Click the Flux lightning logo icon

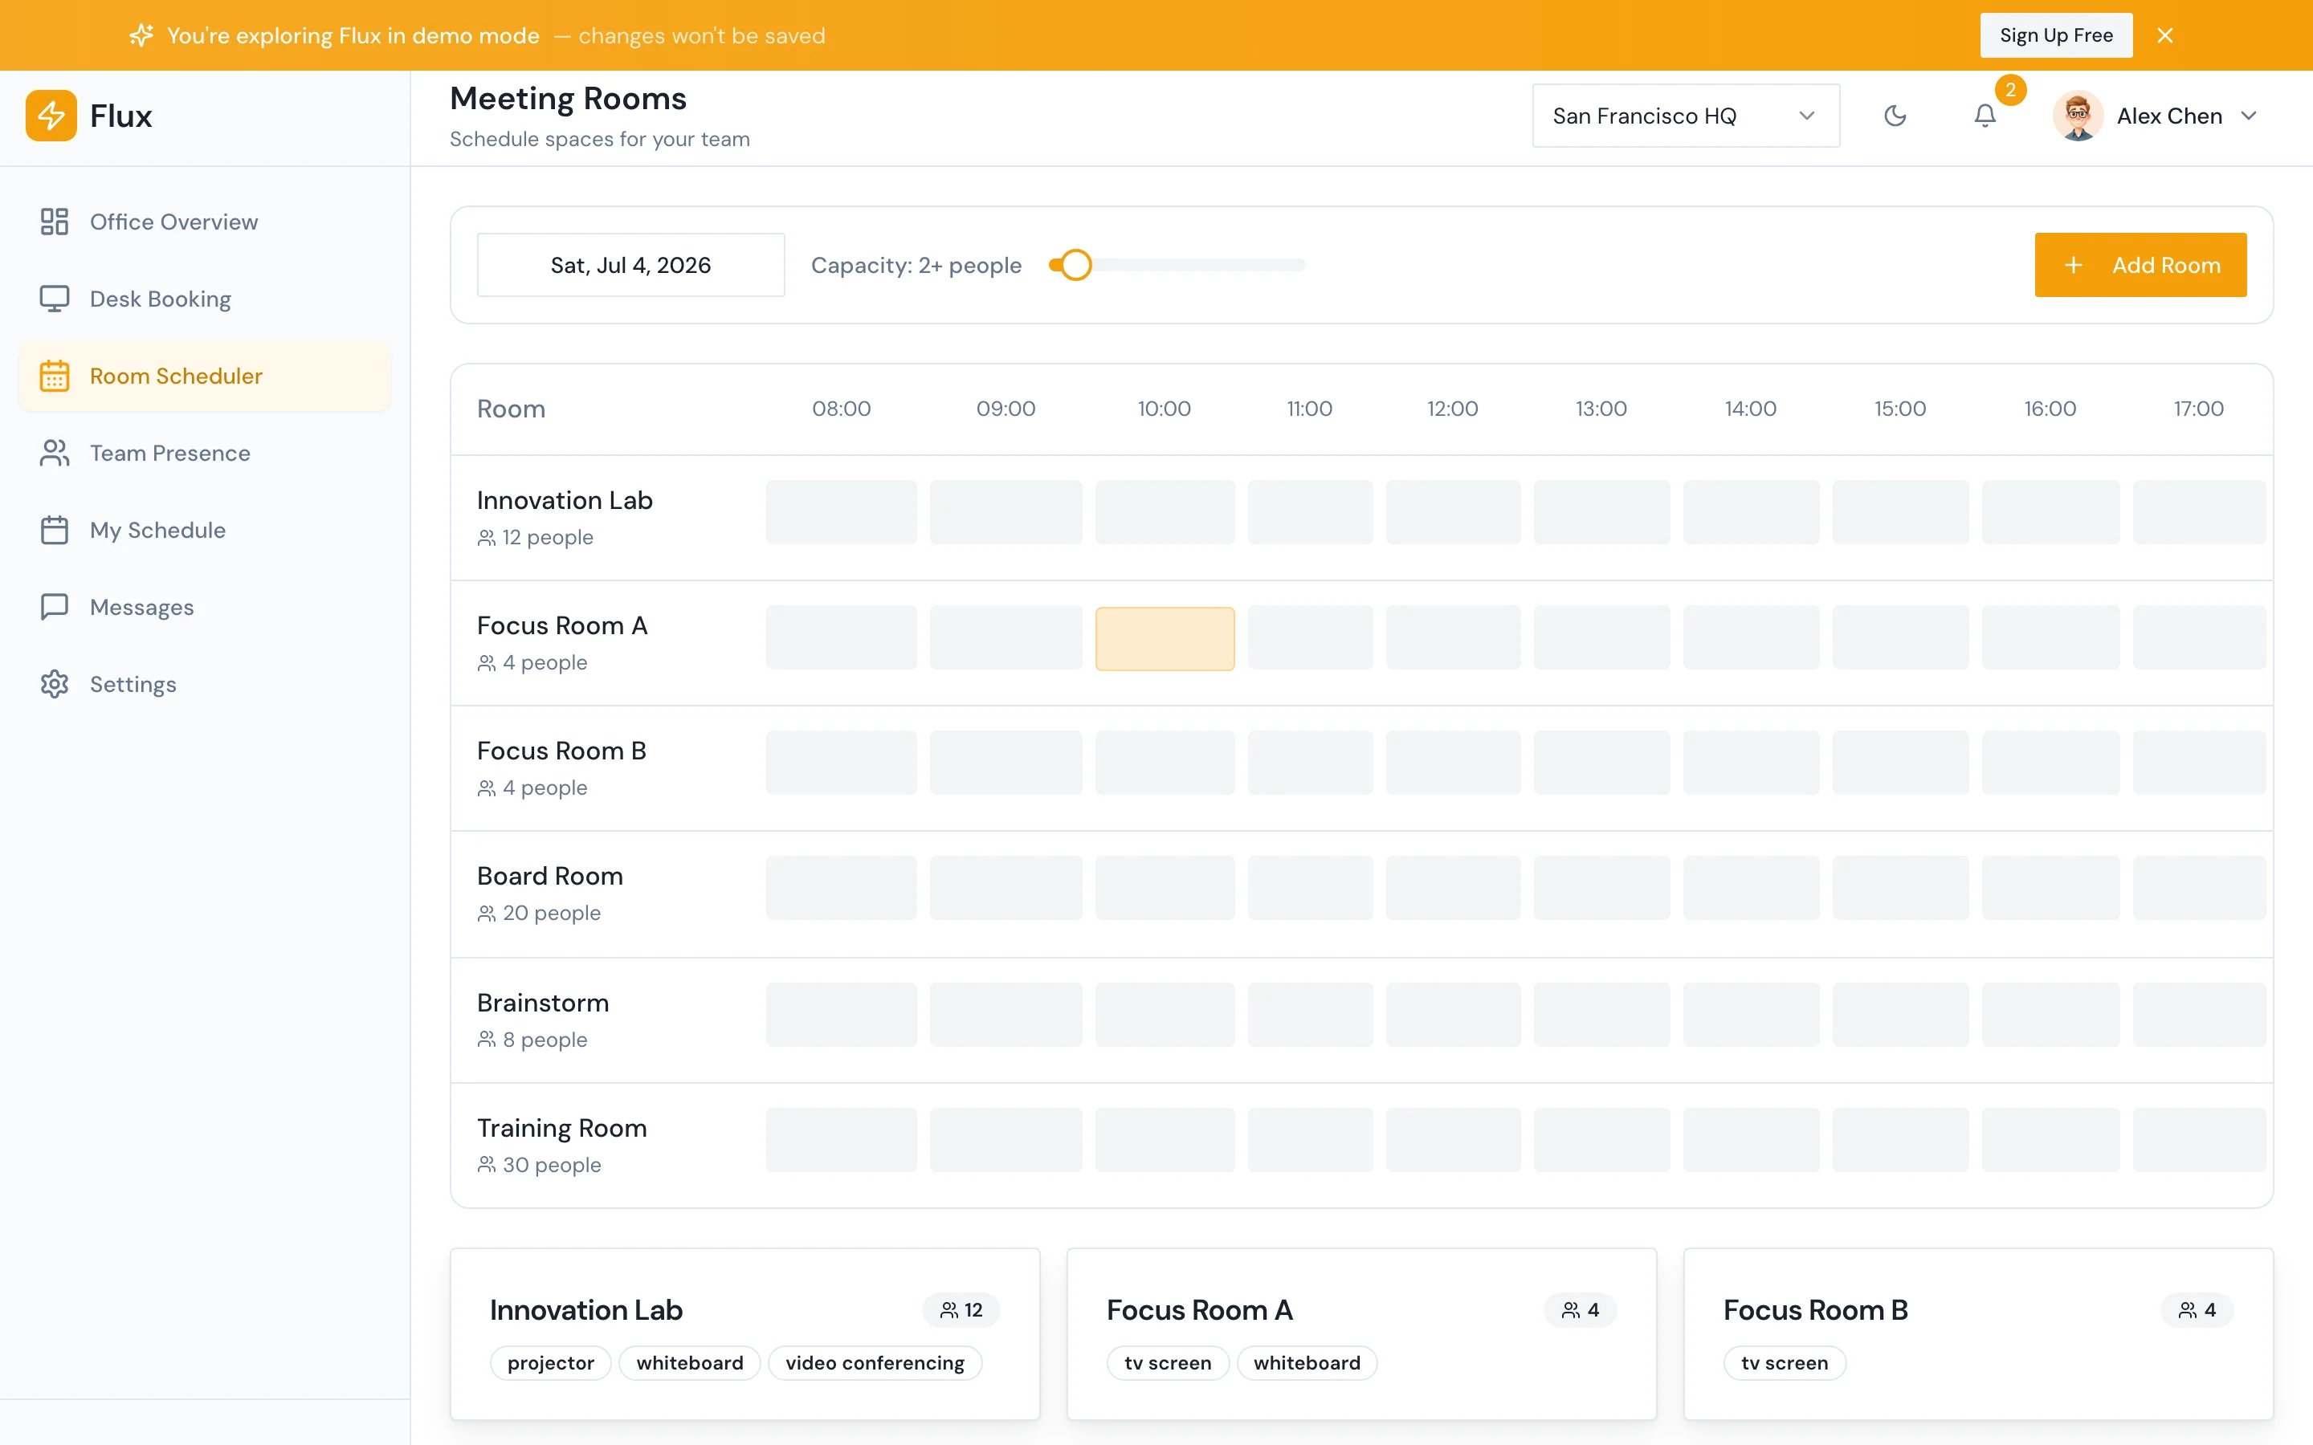pyautogui.click(x=51, y=116)
